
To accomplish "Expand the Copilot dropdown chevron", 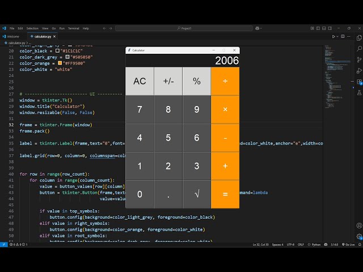I will click(x=261, y=28).
